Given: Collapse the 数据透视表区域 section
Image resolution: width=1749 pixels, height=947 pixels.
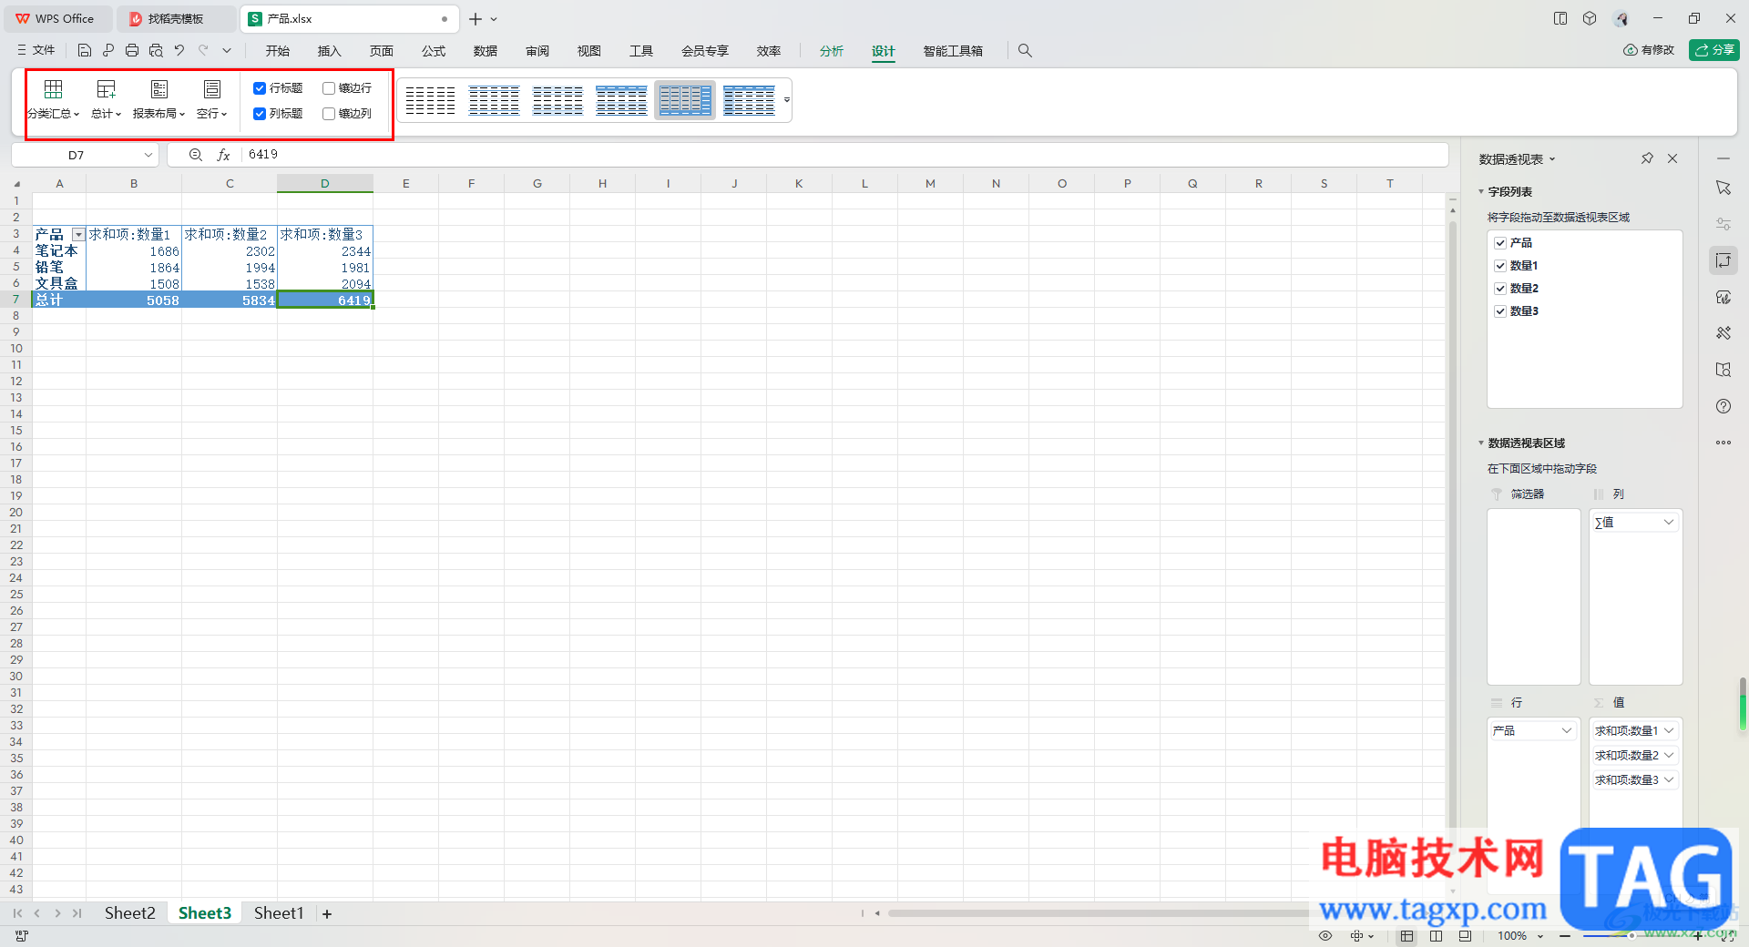Looking at the screenshot, I should tap(1481, 443).
